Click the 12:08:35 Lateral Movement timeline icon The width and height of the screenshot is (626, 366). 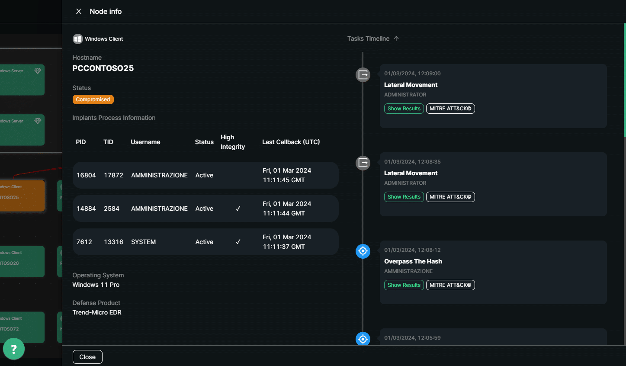tap(363, 163)
